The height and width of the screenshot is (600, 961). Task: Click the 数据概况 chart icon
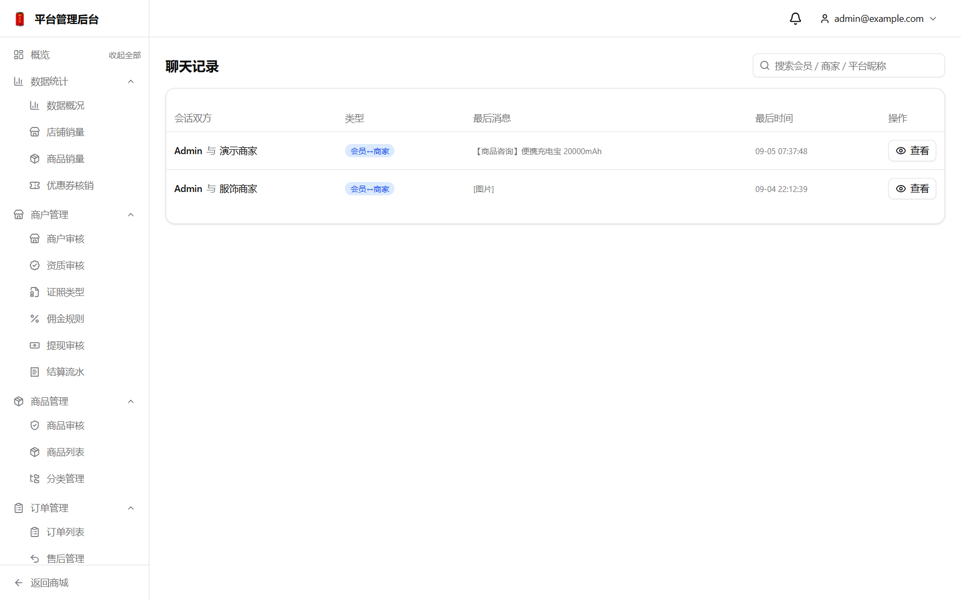(35, 105)
